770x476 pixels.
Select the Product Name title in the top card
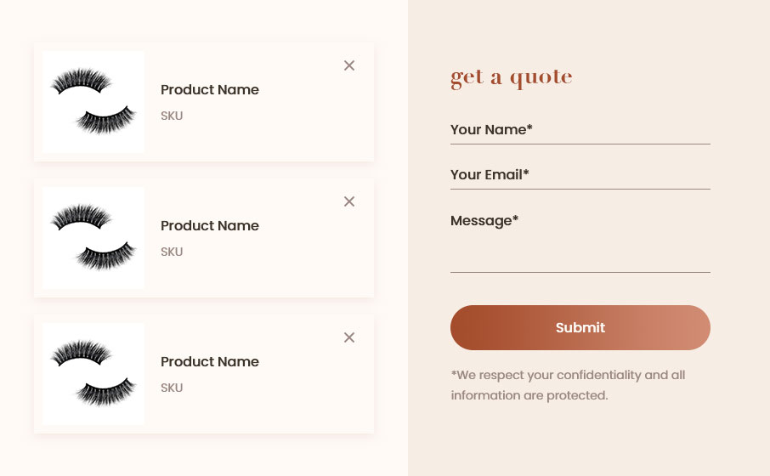pos(210,90)
